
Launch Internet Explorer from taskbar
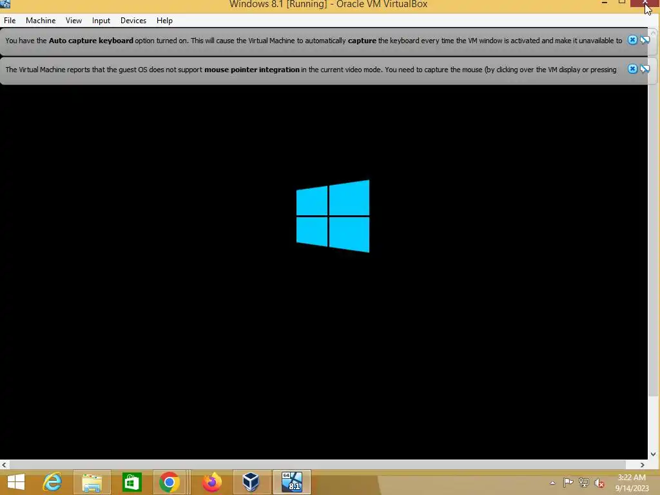coord(52,482)
